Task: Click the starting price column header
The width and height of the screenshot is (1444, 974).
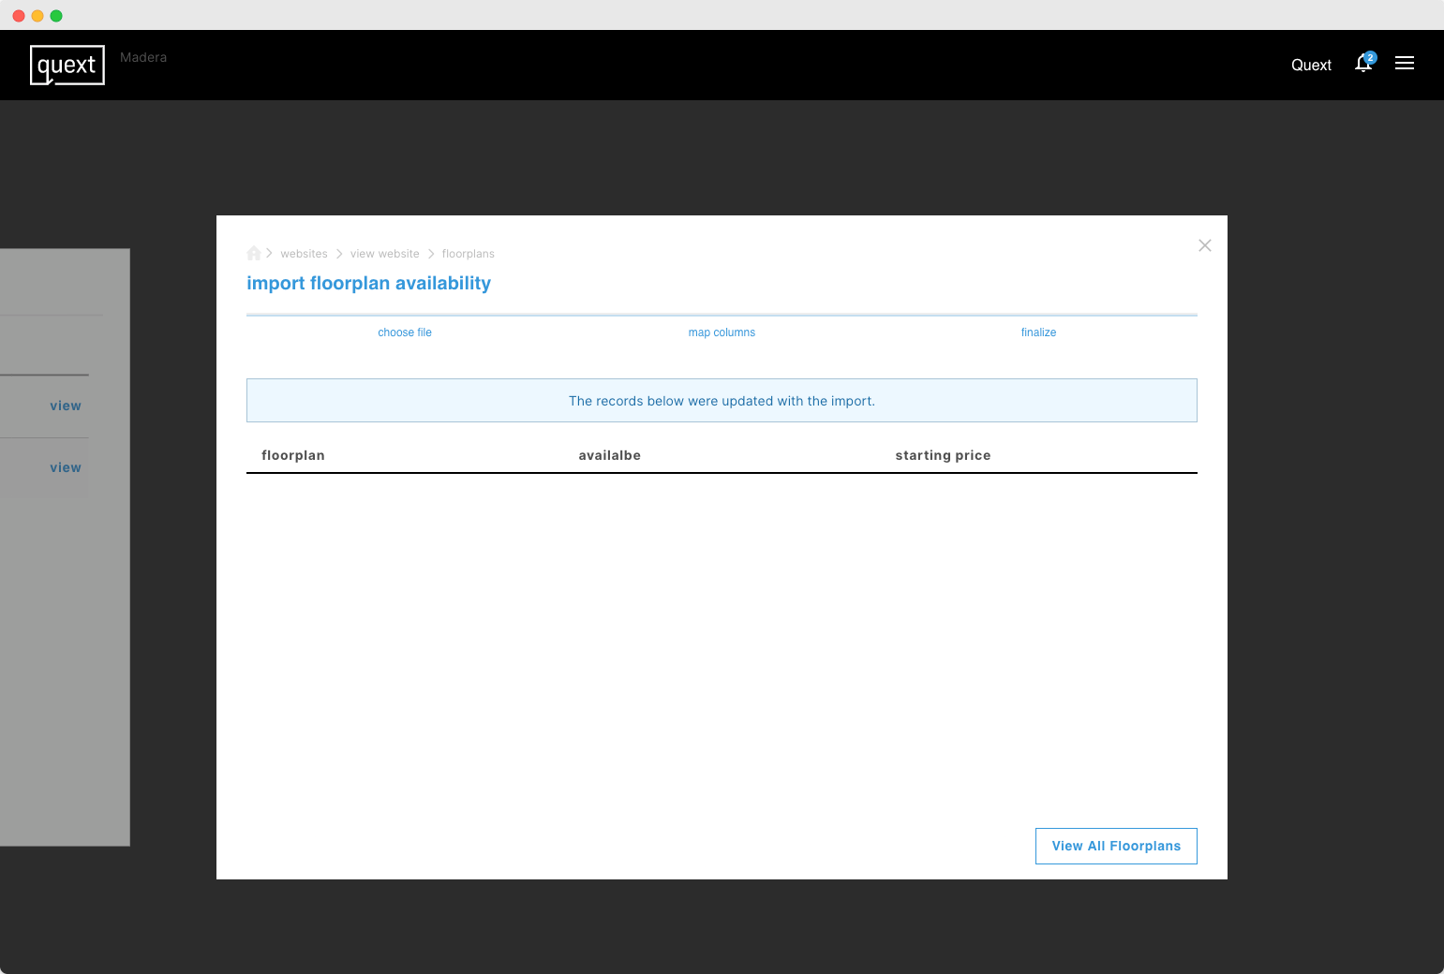Action: pos(943,455)
